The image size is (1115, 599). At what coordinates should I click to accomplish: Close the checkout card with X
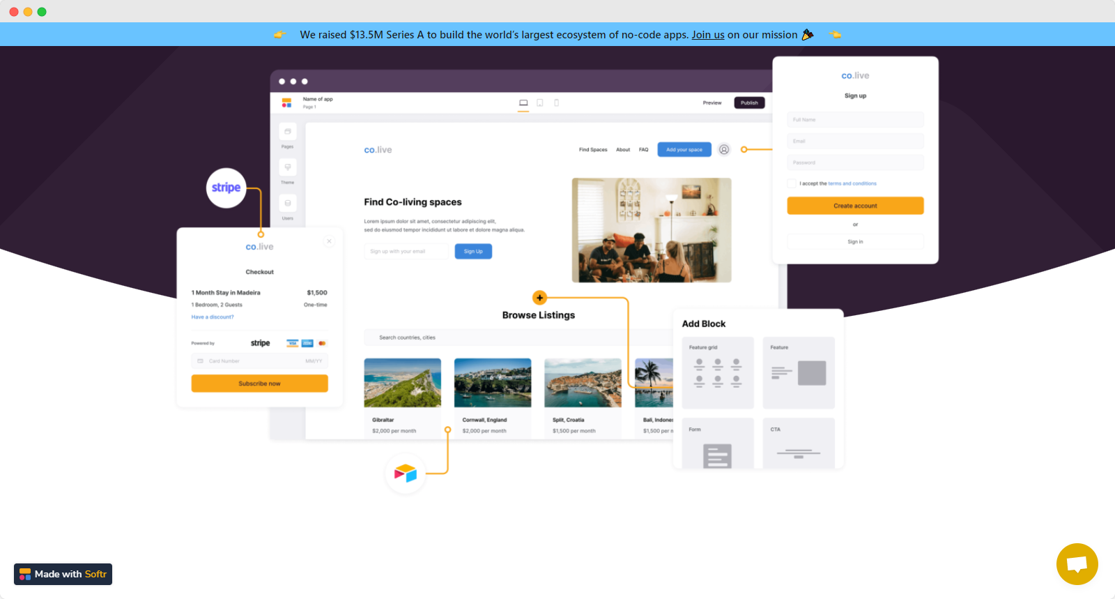[x=330, y=241]
